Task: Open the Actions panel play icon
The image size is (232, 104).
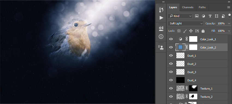Action: click(x=161, y=18)
